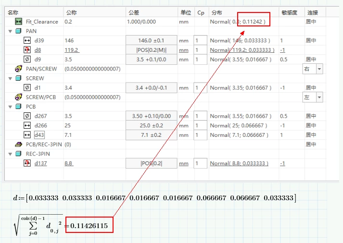Click the Cp field for d1
The image size is (343, 243).
click(201, 88)
